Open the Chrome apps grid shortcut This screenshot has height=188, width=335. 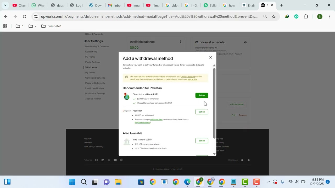point(5,26)
